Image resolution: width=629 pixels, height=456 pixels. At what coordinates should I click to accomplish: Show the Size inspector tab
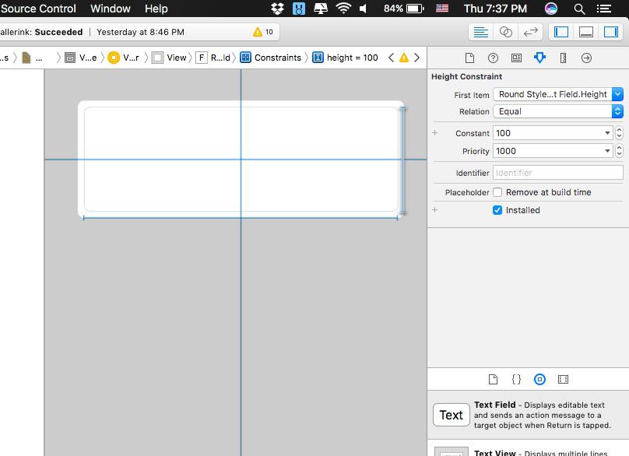(x=563, y=58)
